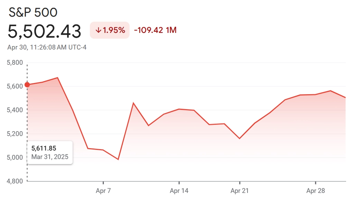Click the S&P 500 title
The width and height of the screenshot is (354, 198).
pos(33,12)
